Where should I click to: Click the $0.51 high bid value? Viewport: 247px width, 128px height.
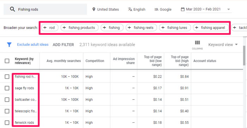pos(184,99)
